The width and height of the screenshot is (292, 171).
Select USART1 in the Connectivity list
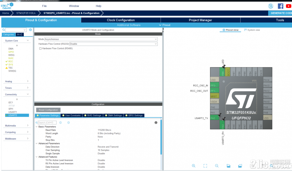click(x=12, y=112)
